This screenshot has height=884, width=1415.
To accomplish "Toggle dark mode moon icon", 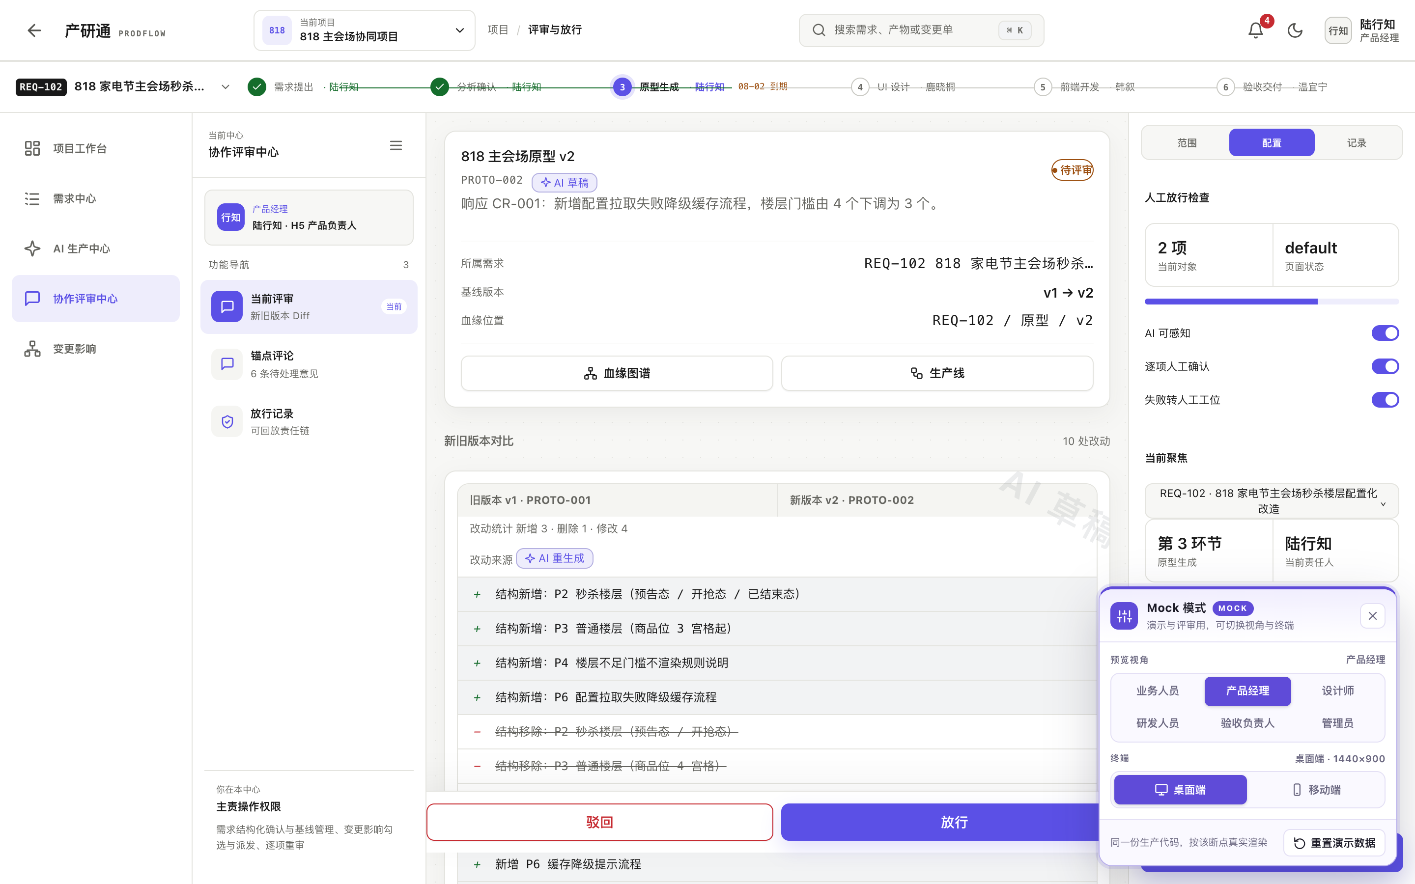I will point(1295,30).
